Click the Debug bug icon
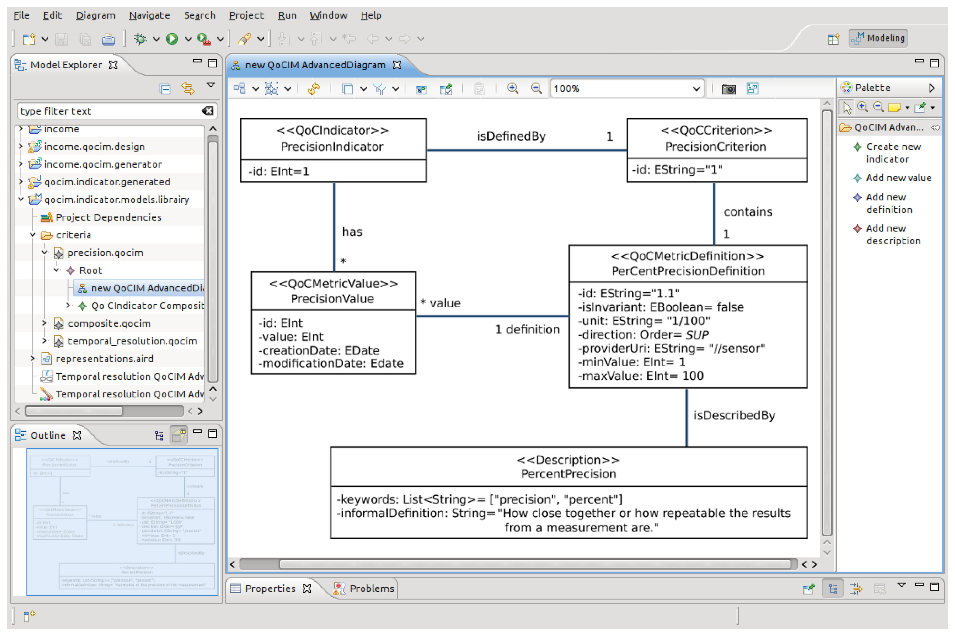 [140, 39]
